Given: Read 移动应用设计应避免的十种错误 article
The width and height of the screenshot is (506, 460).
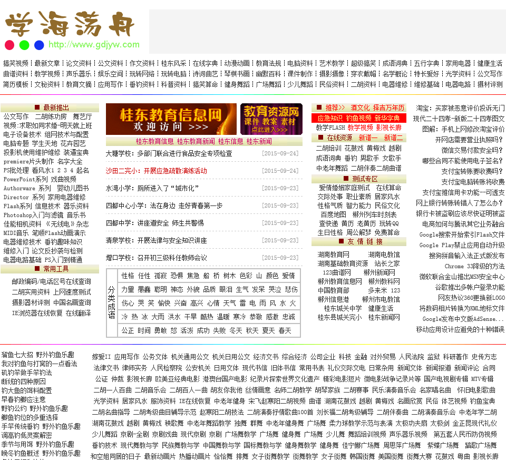Looking at the screenshot, I should (x=460, y=329).
